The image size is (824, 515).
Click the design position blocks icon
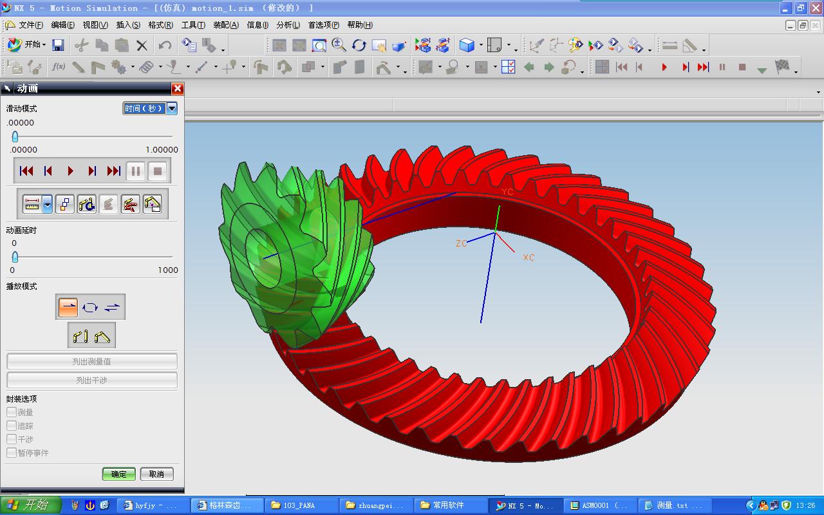[x=65, y=205]
